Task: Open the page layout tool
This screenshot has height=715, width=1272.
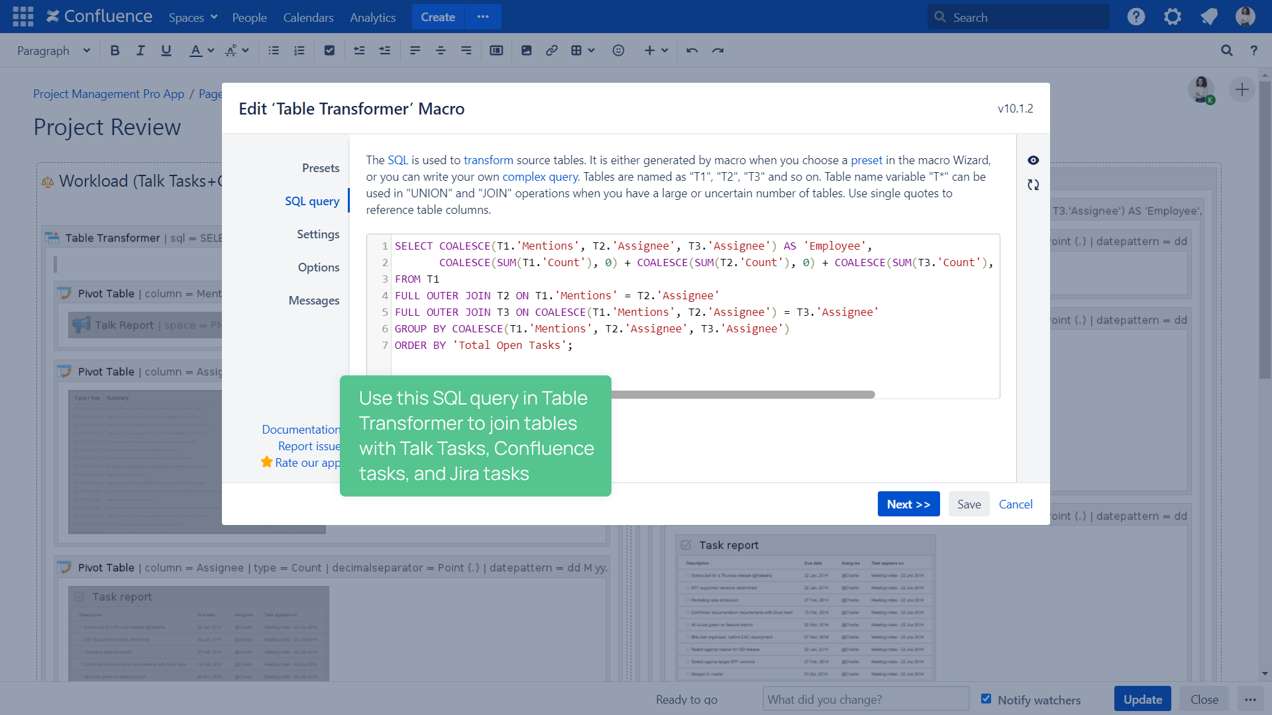Action: 496,50
